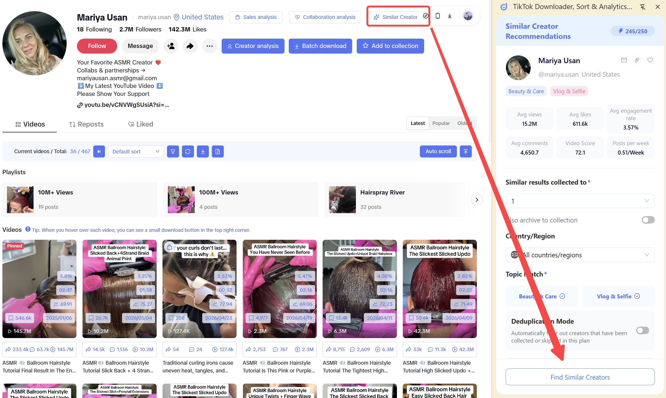The width and height of the screenshot is (666, 398).
Task: Open the curling iron video with 127.4K views
Action: tap(199, 289)
